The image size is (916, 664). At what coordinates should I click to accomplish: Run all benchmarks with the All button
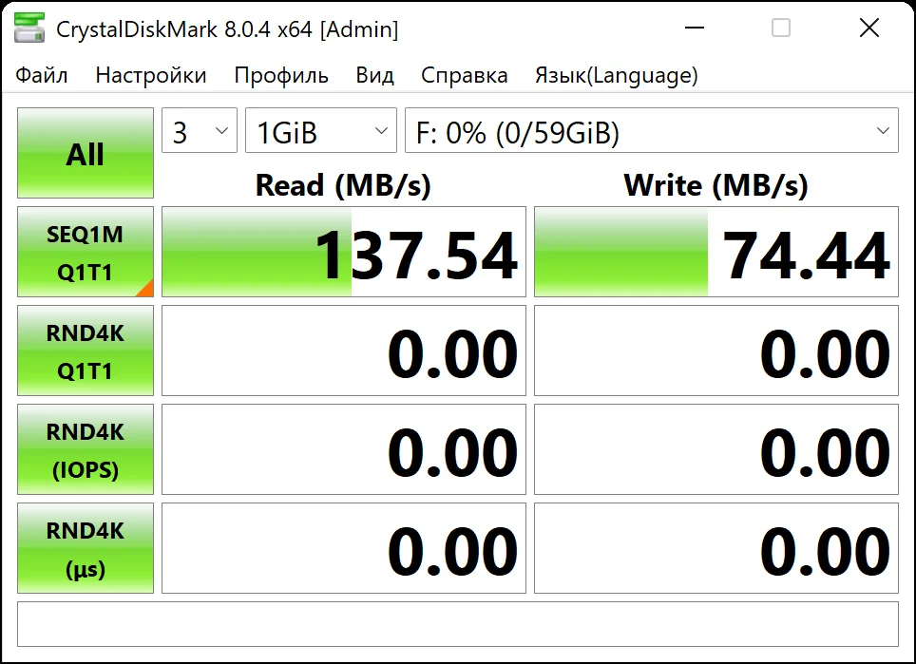[x=86, y=153]
